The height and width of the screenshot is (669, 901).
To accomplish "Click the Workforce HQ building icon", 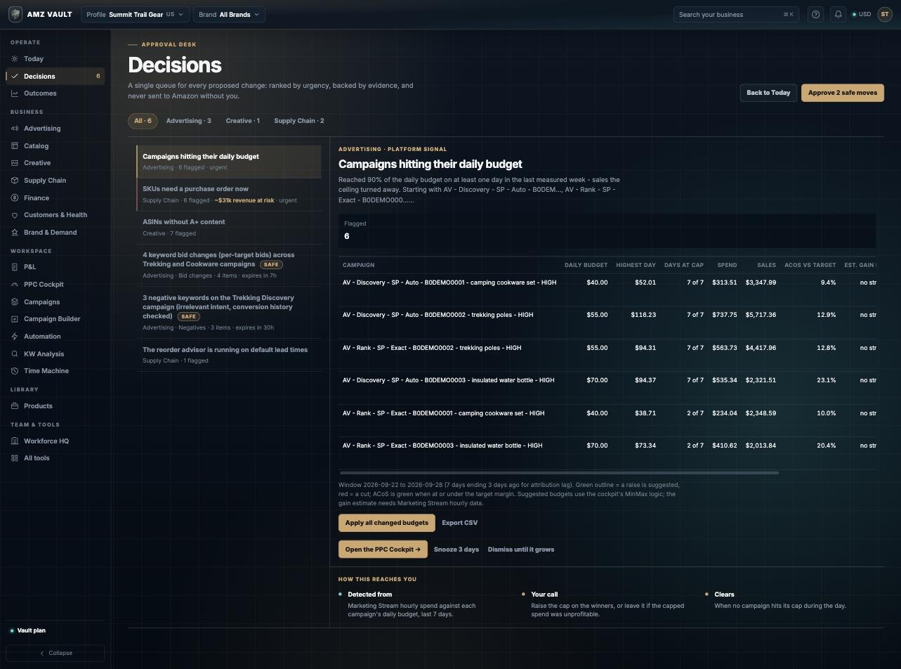I will click(15, 441).
